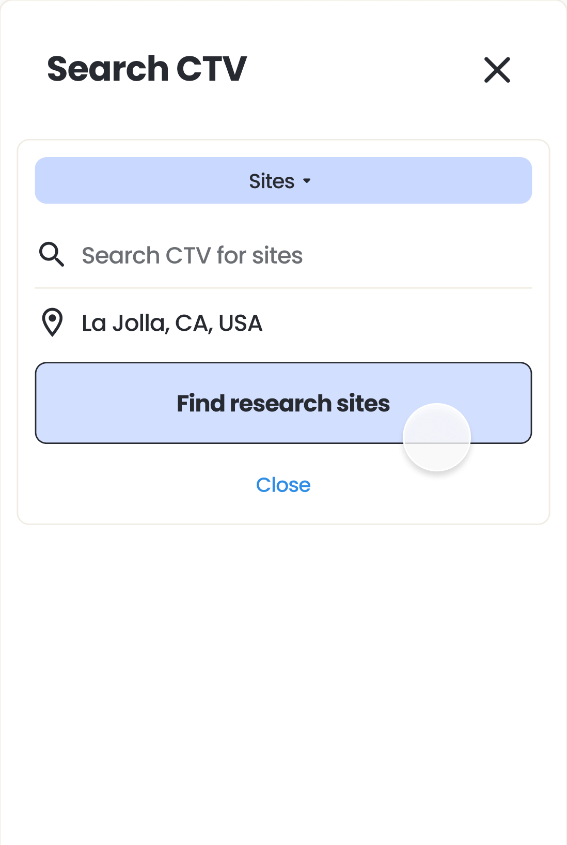Dismiss the Search CTV dialog with X
The image size is (567, 845).
coord(497,70)
